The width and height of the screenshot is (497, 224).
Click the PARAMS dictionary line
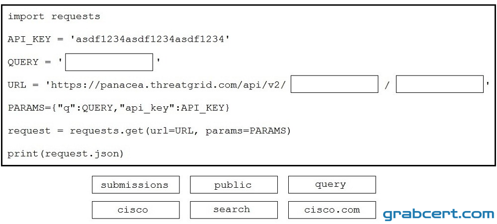tap(118, 108)
